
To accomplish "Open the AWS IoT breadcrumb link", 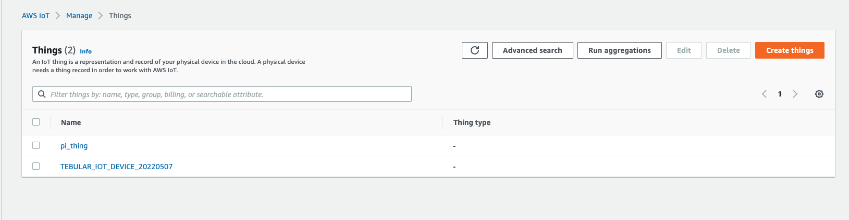I will click(35, 16).
